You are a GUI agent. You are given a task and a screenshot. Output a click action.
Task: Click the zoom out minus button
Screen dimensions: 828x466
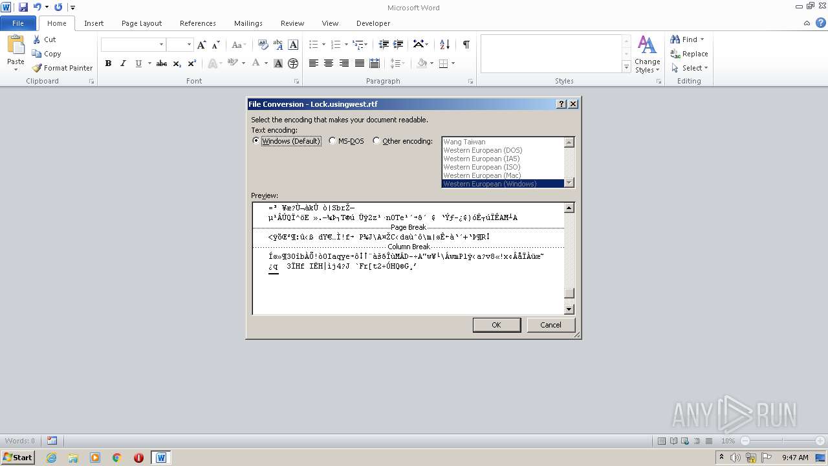tap(745, 441)
